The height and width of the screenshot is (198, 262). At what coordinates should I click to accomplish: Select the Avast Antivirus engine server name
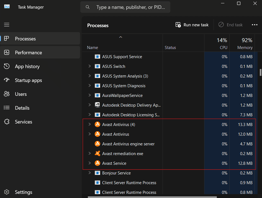pyautogui.click(x=128, y=144)
